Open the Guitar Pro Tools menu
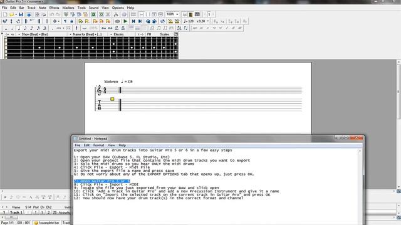401x225 pixels. point(81,7)
